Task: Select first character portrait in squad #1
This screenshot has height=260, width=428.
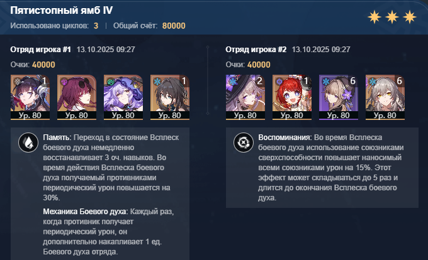Action: pos(30,97)
